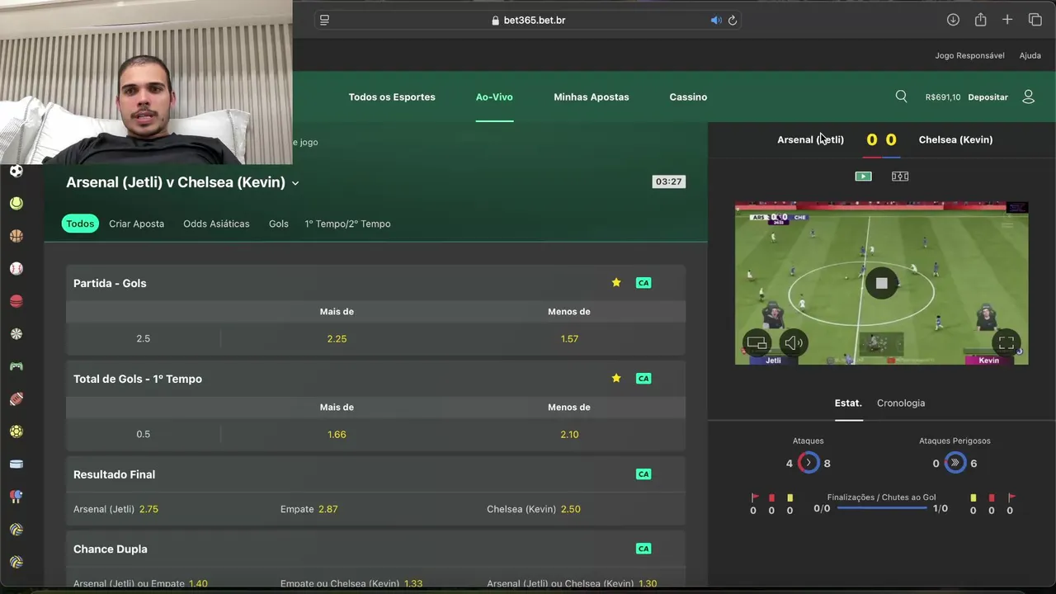Open Minhas Apostas menu
The width and height of the screenshot is (1056, 594).
(592, 97)
